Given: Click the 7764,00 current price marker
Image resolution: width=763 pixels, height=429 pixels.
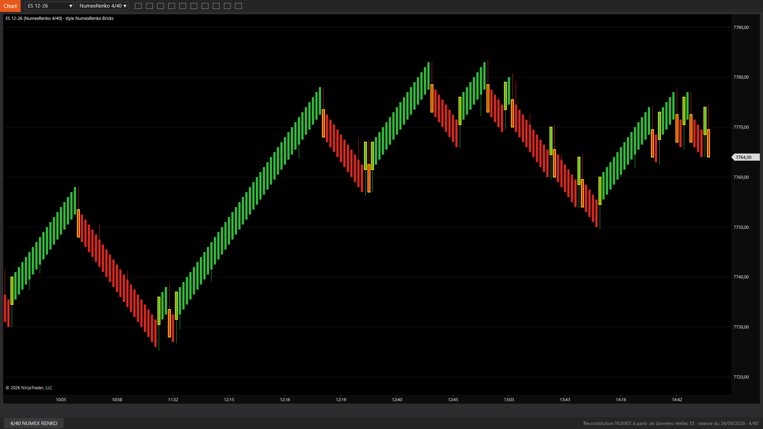Looking at the screenshot, I should tap(746, 157).
